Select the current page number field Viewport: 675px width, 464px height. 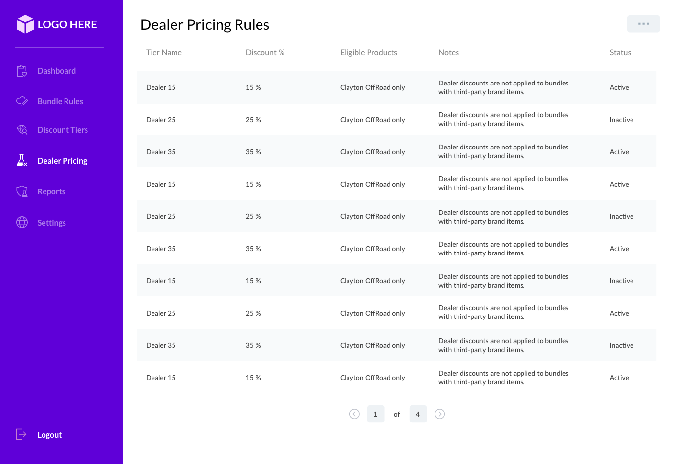pos(375,414)
